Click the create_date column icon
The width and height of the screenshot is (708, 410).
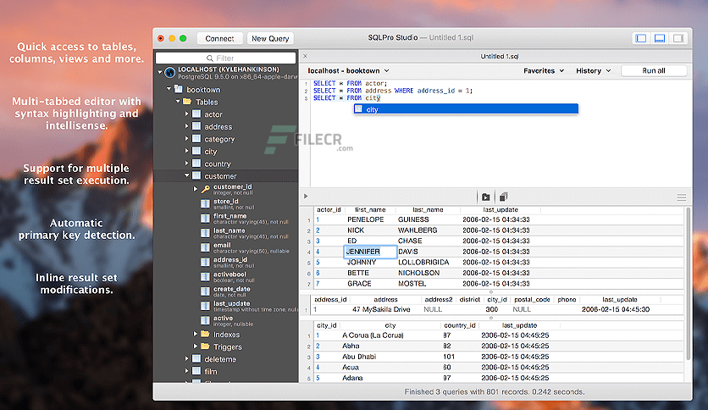(206, 291)
